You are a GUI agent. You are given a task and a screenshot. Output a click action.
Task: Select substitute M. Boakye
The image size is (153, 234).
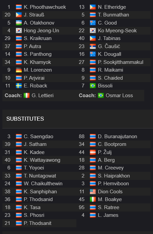[110, 199]
